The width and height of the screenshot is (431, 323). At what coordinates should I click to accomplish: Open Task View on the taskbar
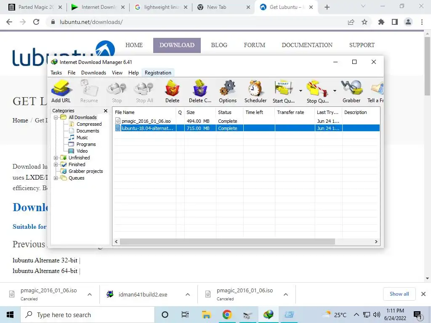click(185, 315)
